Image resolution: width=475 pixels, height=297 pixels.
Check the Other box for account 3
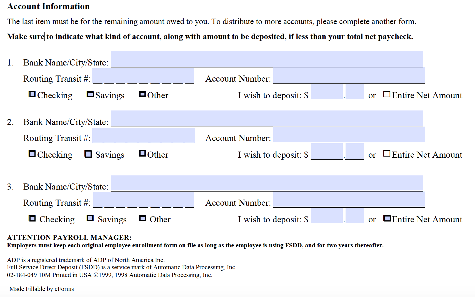point(142,218)
